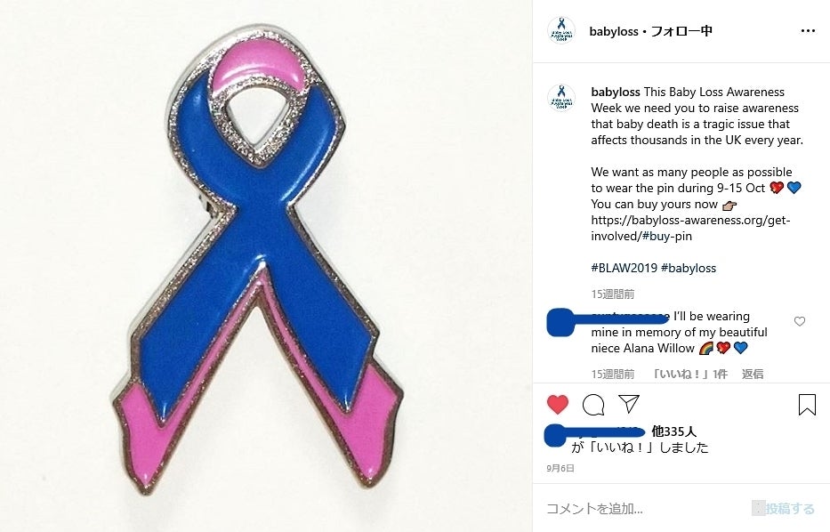Click the speech bubble comment icon
The width and height of the screenshot is (830, 532).
592,405
